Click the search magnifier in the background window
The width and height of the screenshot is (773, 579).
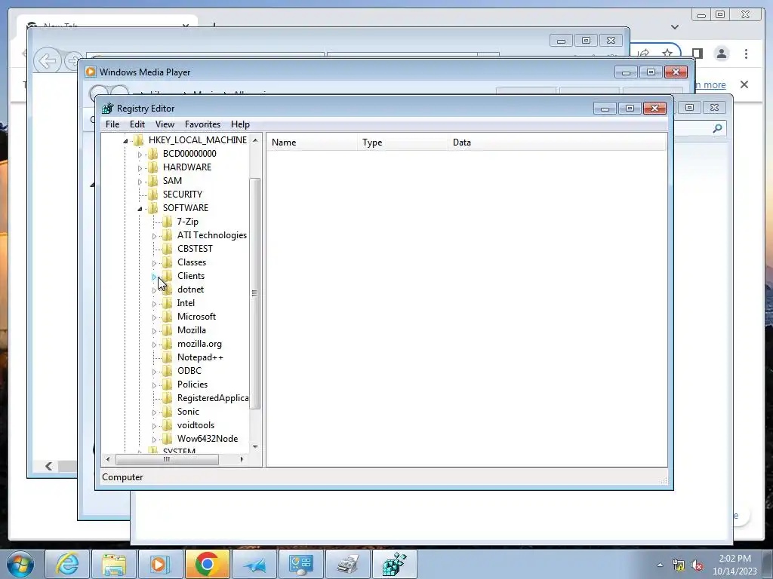717,128
